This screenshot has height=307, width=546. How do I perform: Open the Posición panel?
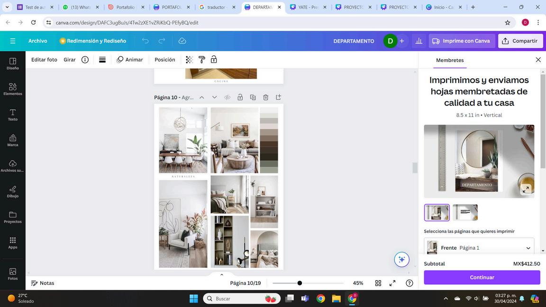[165, 60]
